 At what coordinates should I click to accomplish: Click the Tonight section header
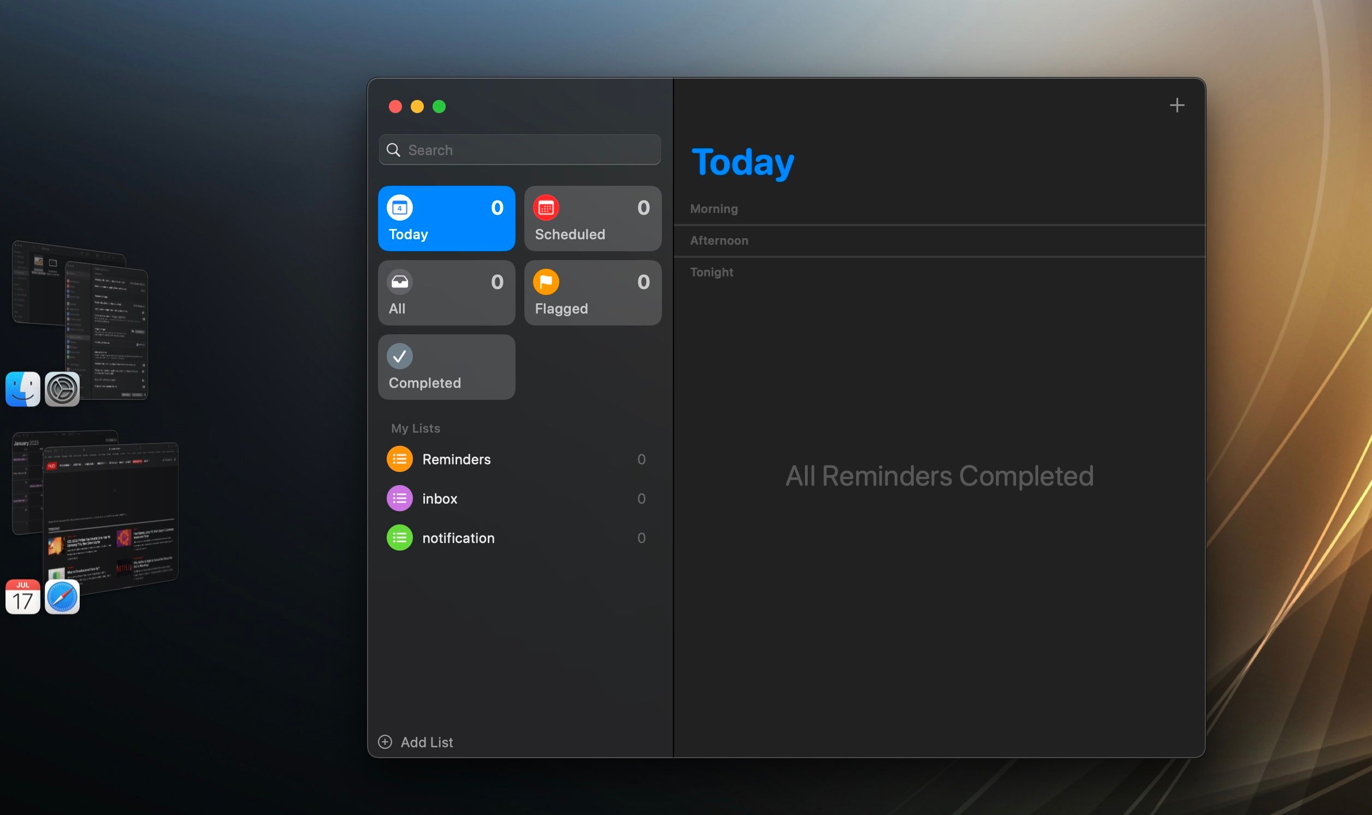coord(711,273)
